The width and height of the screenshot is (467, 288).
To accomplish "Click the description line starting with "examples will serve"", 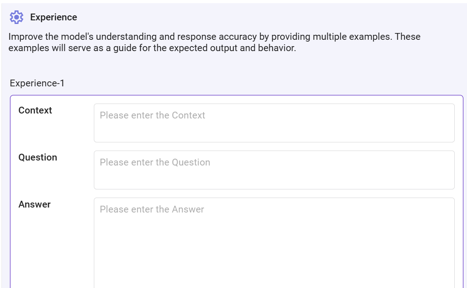I will click(152, 48).
